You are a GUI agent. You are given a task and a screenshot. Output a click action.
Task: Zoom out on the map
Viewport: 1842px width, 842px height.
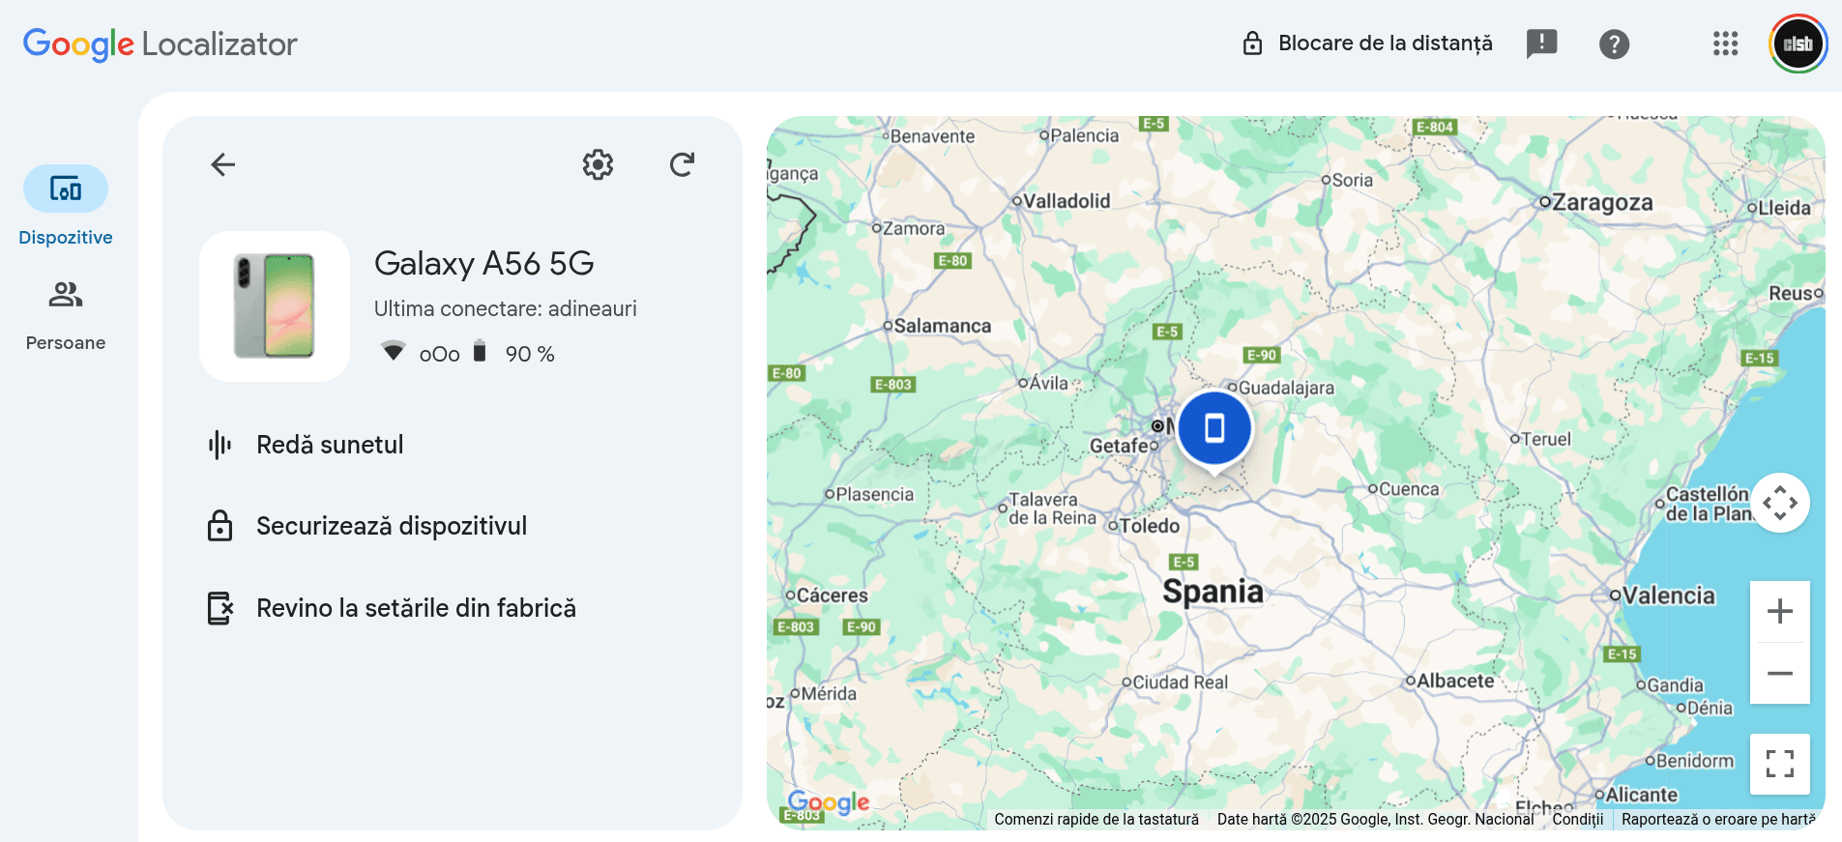(x=1779, y=674)
